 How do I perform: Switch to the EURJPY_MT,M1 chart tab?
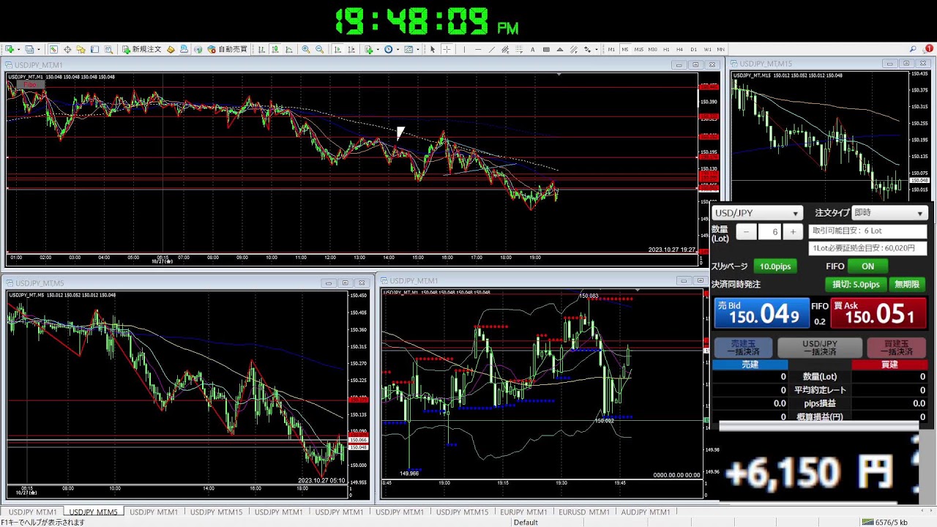[523, 512]
